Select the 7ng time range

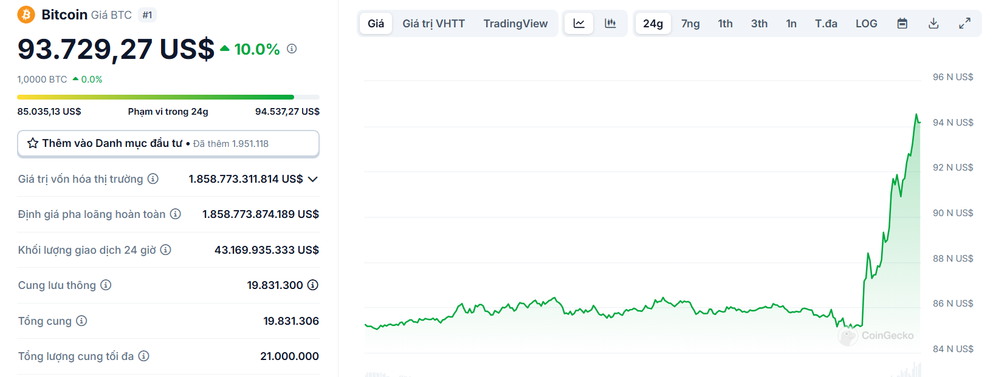pyautogui.click(x=690, y=24)
